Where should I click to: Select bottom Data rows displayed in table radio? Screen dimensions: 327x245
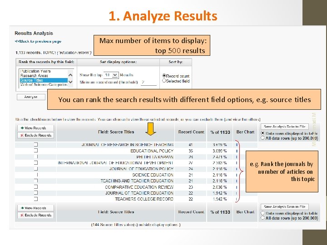click(263, 213)
